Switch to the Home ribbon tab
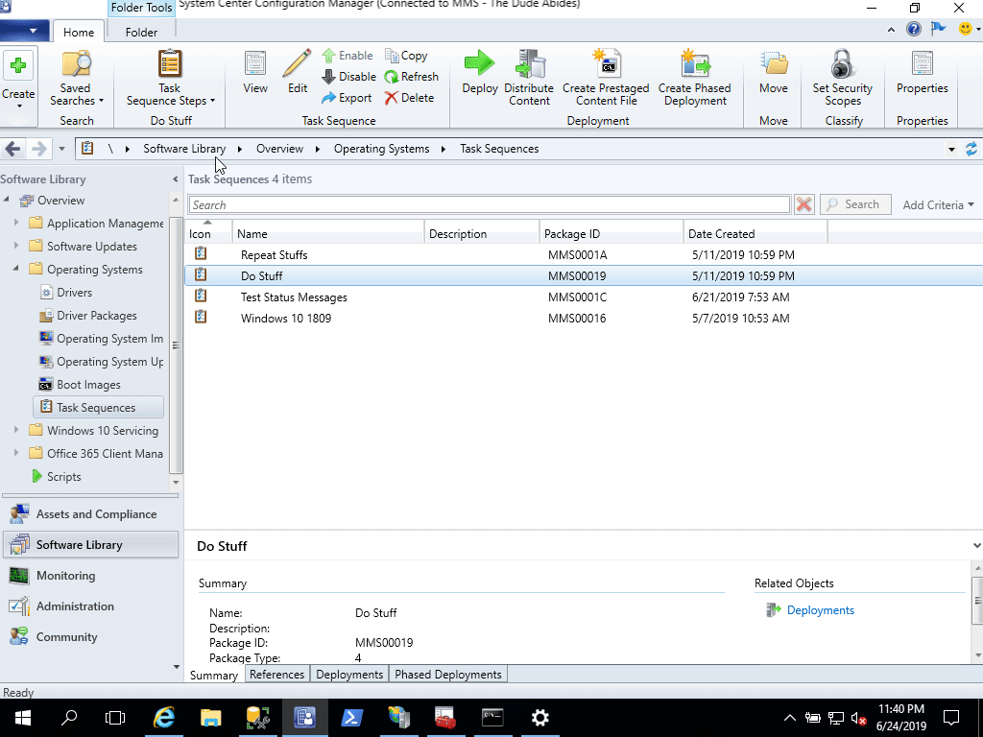This screenshot has width=983, height=737. [79, 32]
